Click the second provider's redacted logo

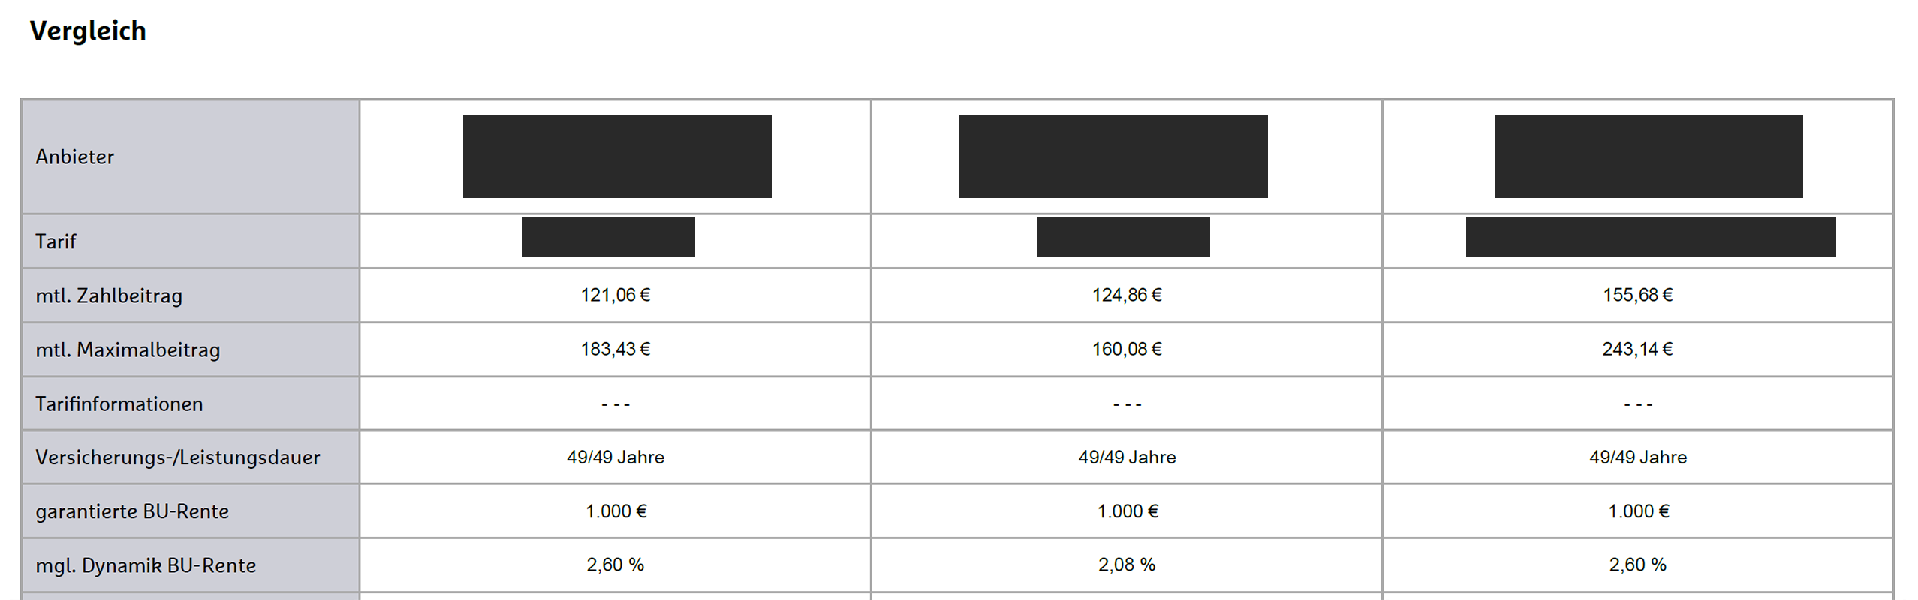click(1113, 156)
